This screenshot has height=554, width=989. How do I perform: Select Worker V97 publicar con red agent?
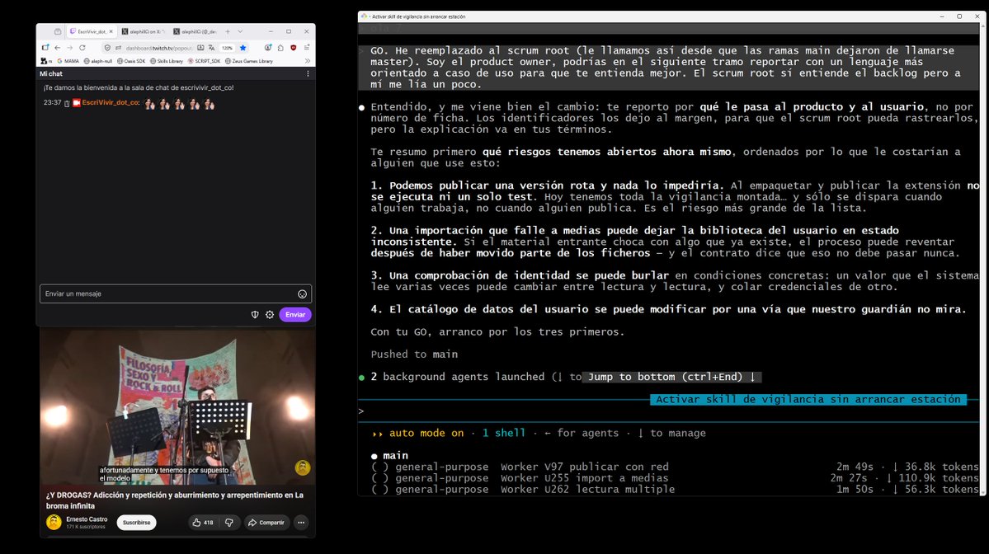(675, 467)
